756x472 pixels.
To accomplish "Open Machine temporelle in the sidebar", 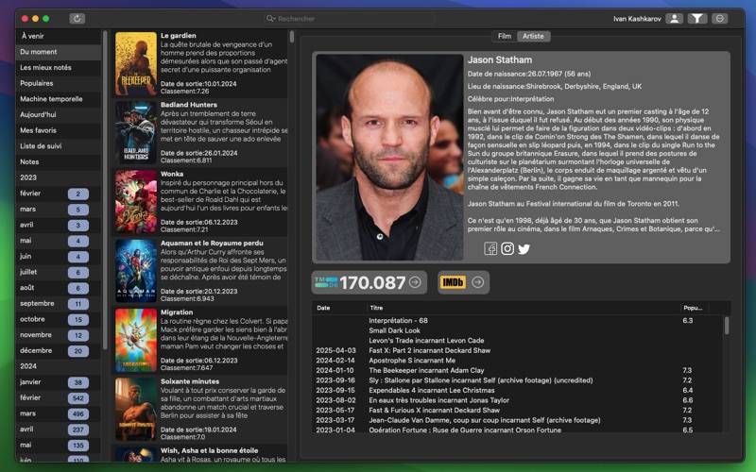I will (59, 99).
